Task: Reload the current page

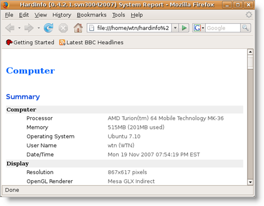Action: click(x=48, y=28)
